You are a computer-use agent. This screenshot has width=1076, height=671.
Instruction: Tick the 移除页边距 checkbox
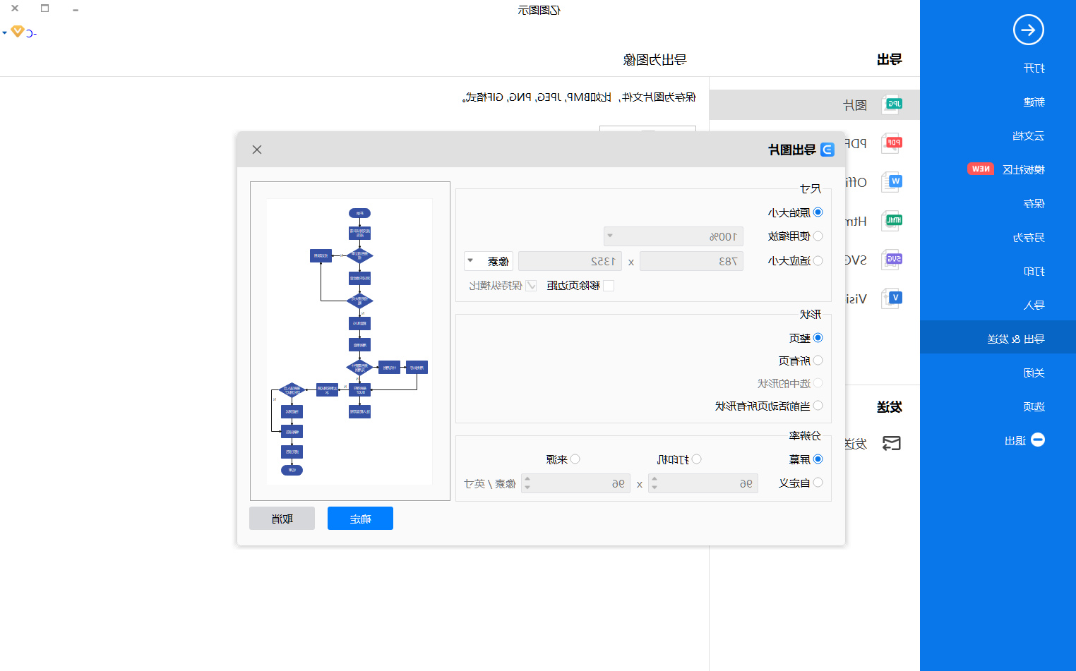[x=609, y=286]
